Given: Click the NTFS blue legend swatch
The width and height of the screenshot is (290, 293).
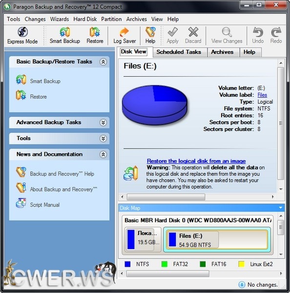Looking at the screenshot, I should [x=127, y=264].
